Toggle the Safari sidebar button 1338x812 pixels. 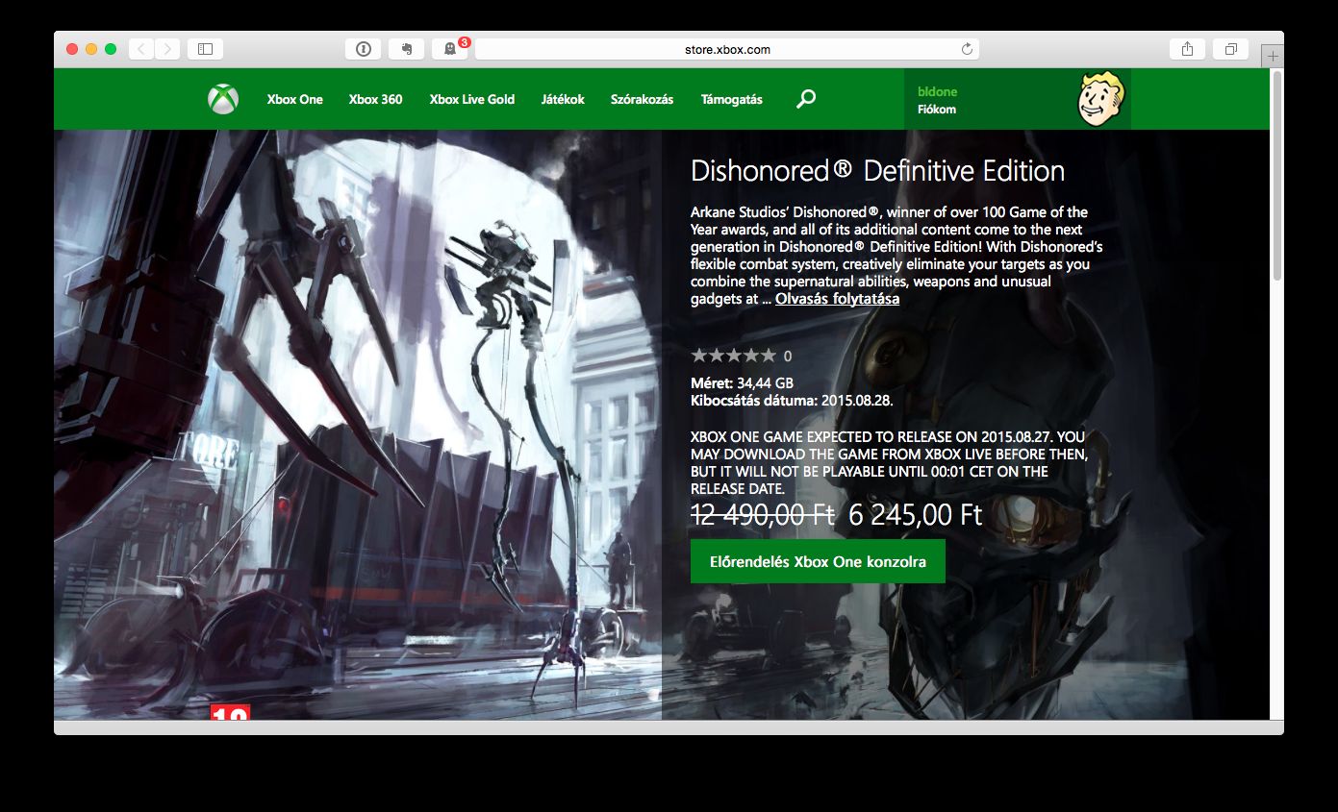point(205,49)
